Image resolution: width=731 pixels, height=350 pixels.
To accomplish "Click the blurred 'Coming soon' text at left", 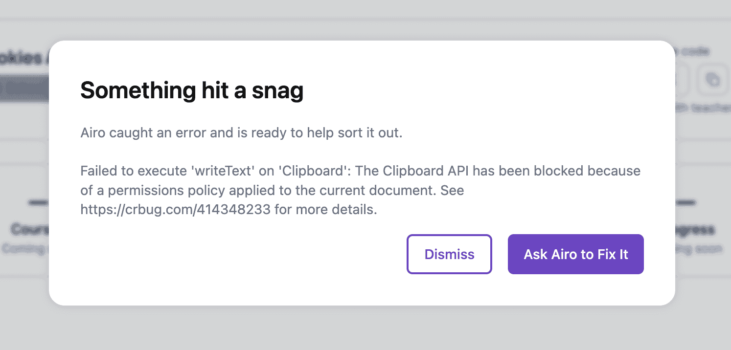I will (25, 249).
